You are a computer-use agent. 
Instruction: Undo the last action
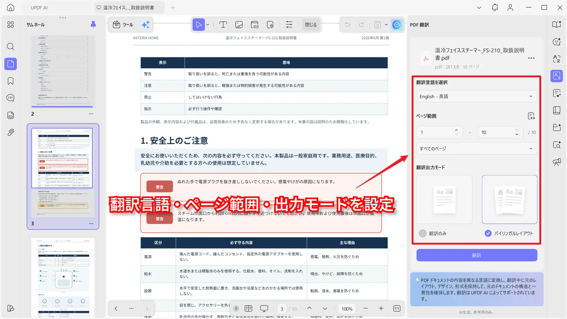point(347,25)
